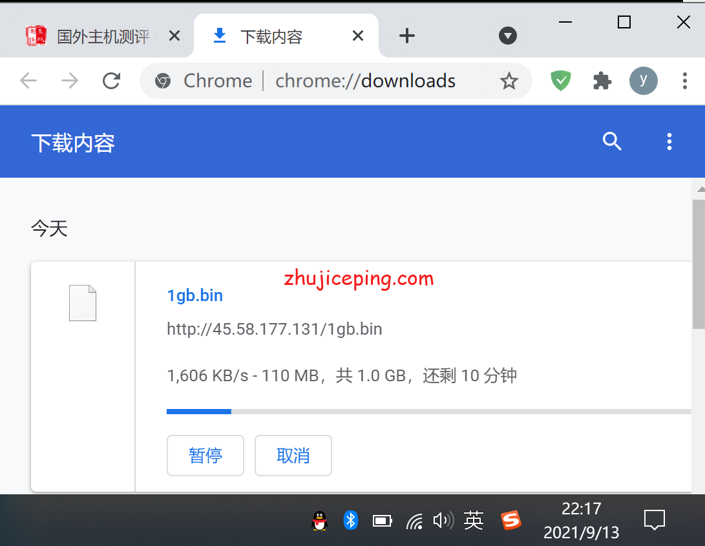The image size is (705, 546).
Task: Click the reload page icon
Action: pyautogui.click(x=112, y=81)
